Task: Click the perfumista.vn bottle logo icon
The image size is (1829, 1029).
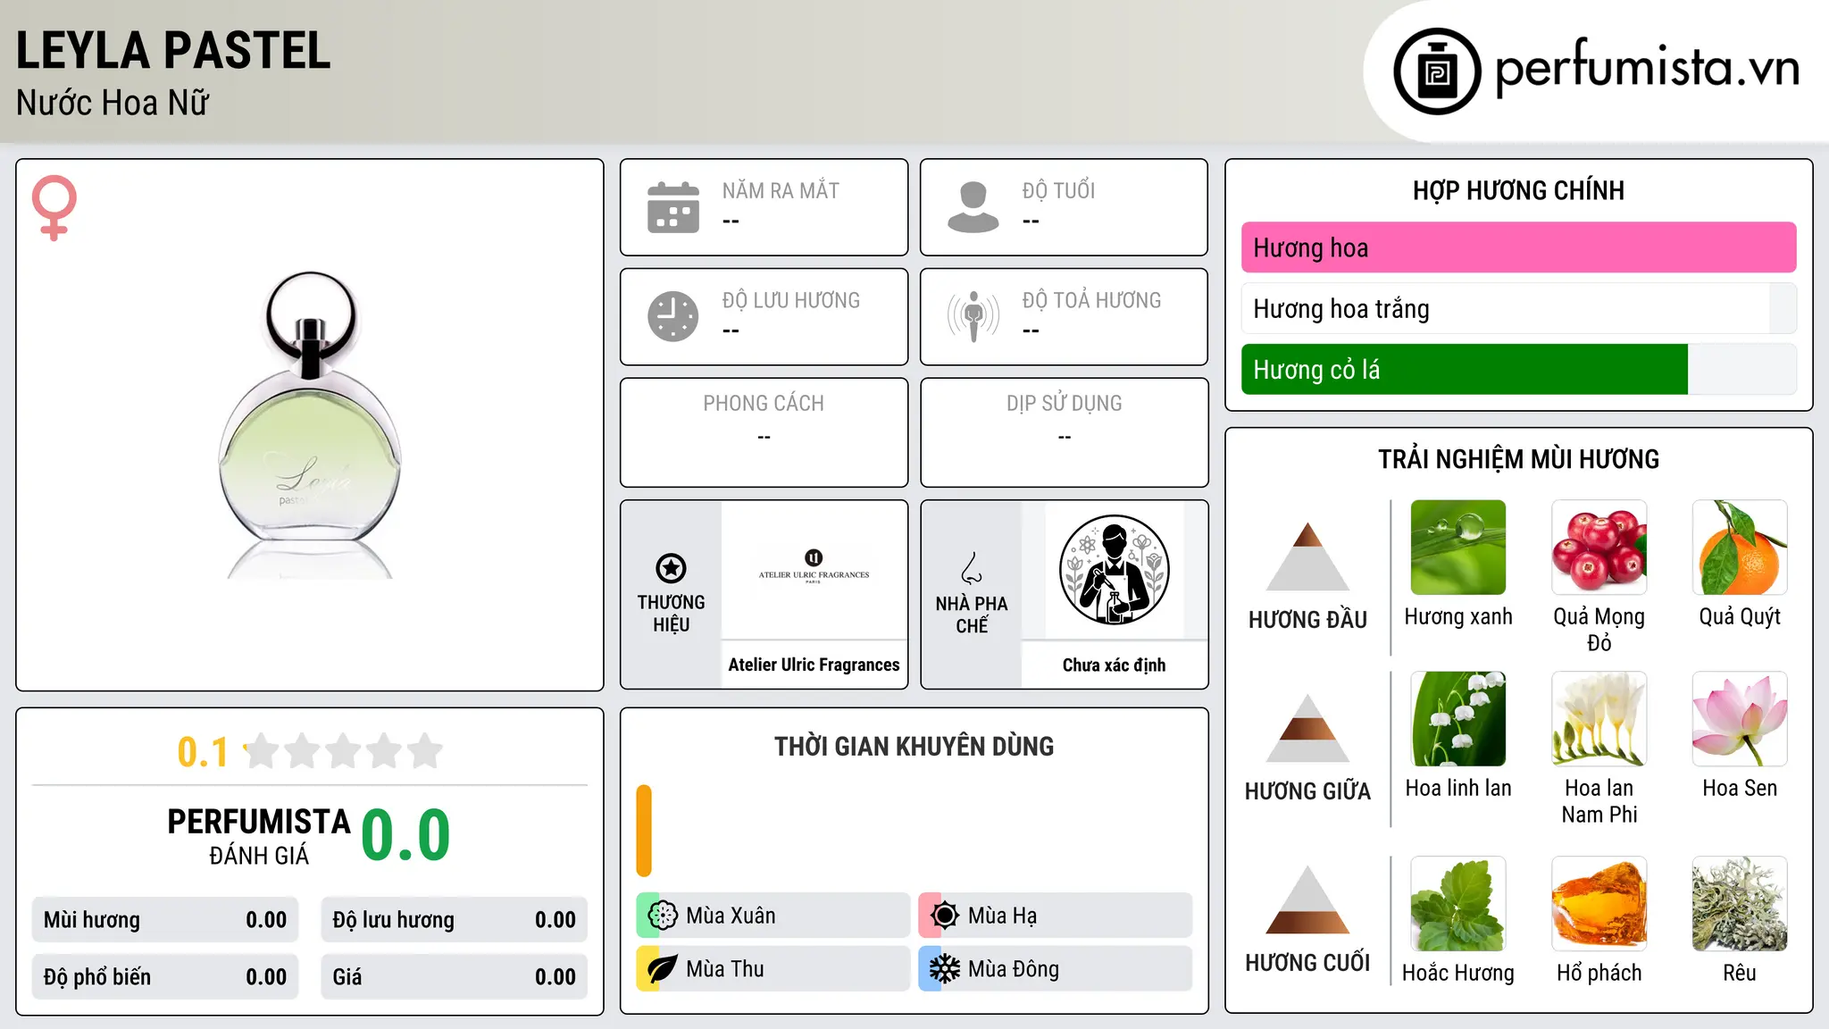Action: 1437,71
